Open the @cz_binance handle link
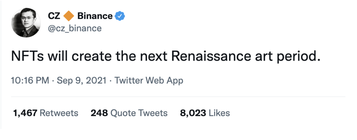Viewport: 357px width, 140px height. (x=75, y=28)
